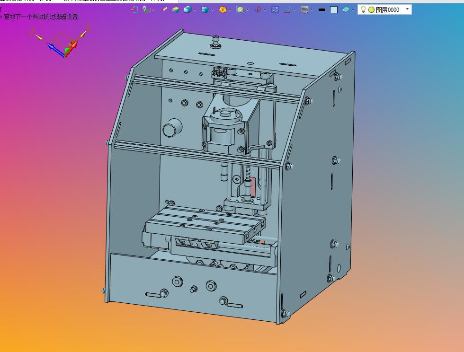Viewport: 464px width, 352px height.
Task: Expand the shaded cube display dropdown arrow
Action: click(x=195, y=10)
